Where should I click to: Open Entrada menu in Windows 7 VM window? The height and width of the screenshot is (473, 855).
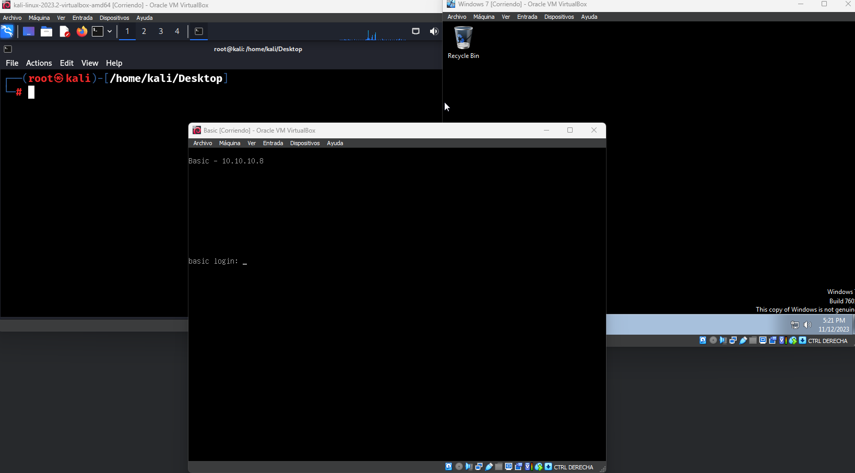[x=527, y=17]
